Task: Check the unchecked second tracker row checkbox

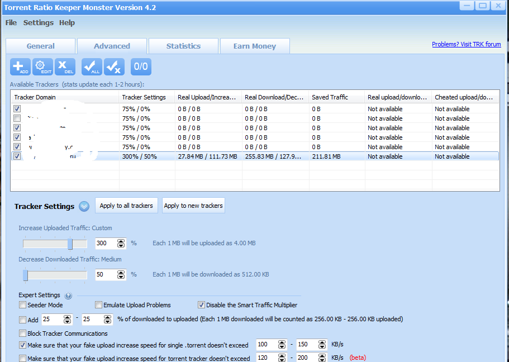Action: click(x=17, y=118)
